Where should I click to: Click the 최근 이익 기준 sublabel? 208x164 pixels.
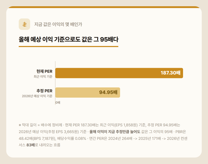[x=43, y=76]
